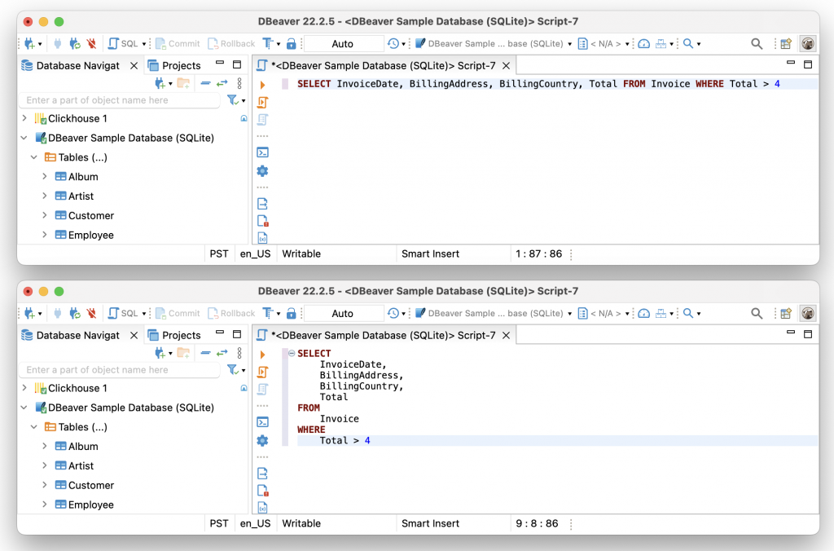834x551 pixels.
Task: Run the Execute script icon in editor toolbar
Action: pyautogui.click(x=262, y=101)
